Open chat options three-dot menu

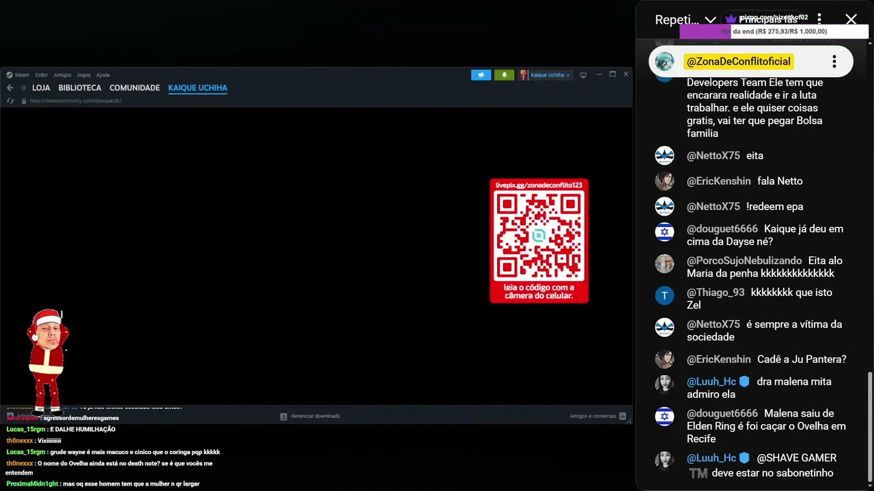[819, 19]
